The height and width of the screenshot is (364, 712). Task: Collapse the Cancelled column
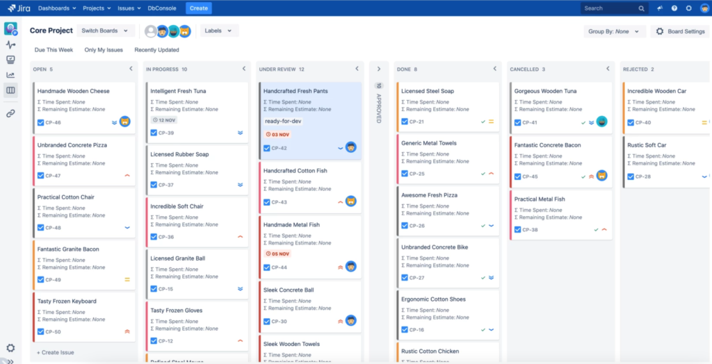(608, 69)
